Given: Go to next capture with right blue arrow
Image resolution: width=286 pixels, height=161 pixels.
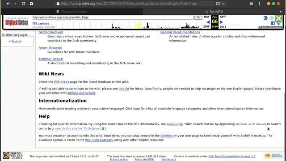Looking at the screenshot, I should click(221, 22).
